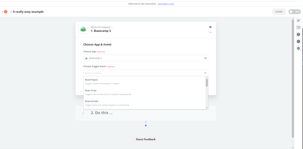This screenshot has height=149, width=303.
Task: Click the trigger list scroll up arrow
Action: tap(207, 78)
